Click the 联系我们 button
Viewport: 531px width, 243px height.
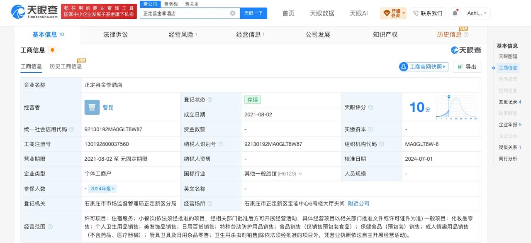(x=427, y=13)
